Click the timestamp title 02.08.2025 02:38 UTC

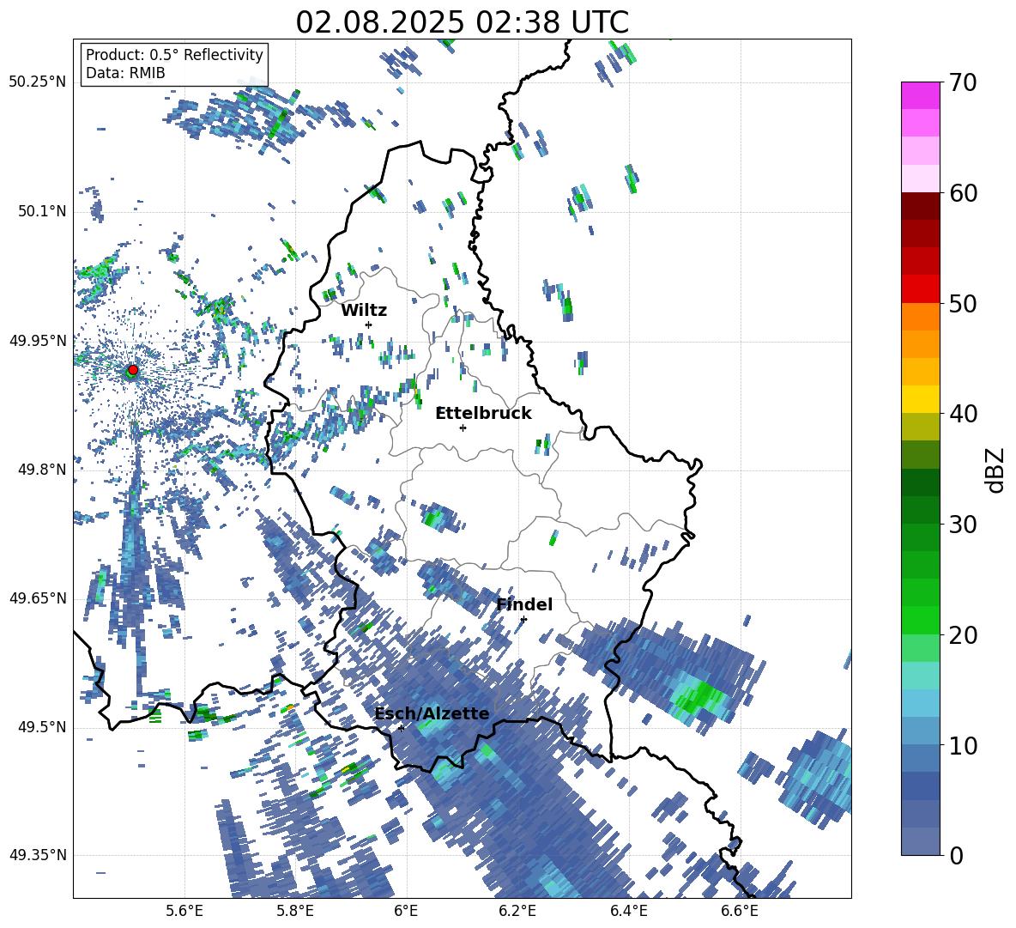[x=462, y=22]
